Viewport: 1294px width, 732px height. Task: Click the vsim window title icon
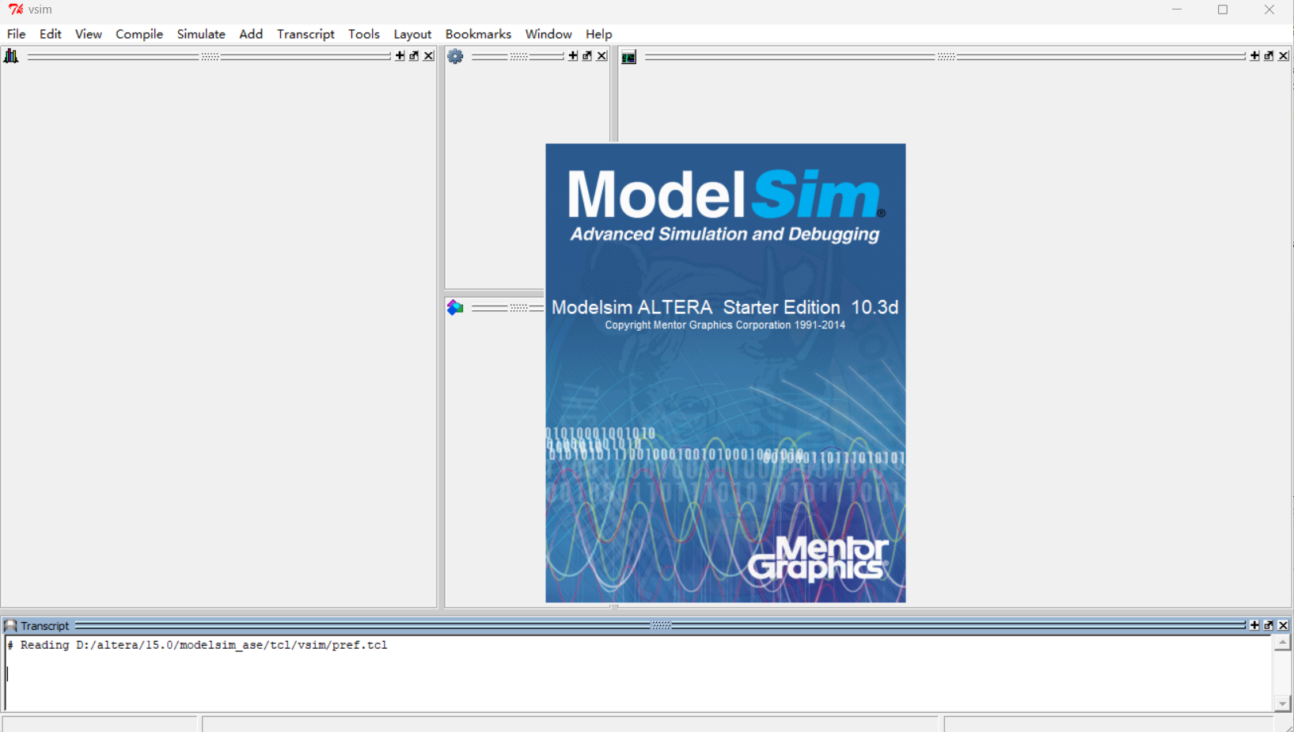(16, 9)
